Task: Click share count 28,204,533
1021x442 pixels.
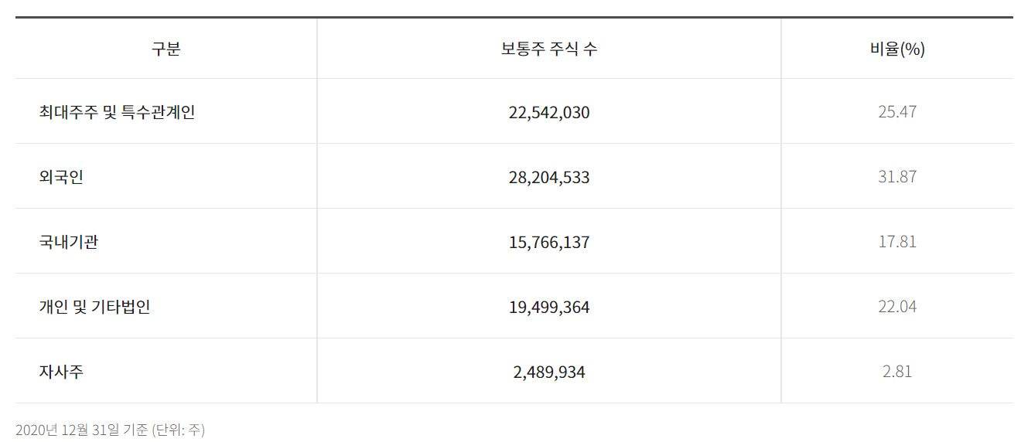Action: point(549,178)
